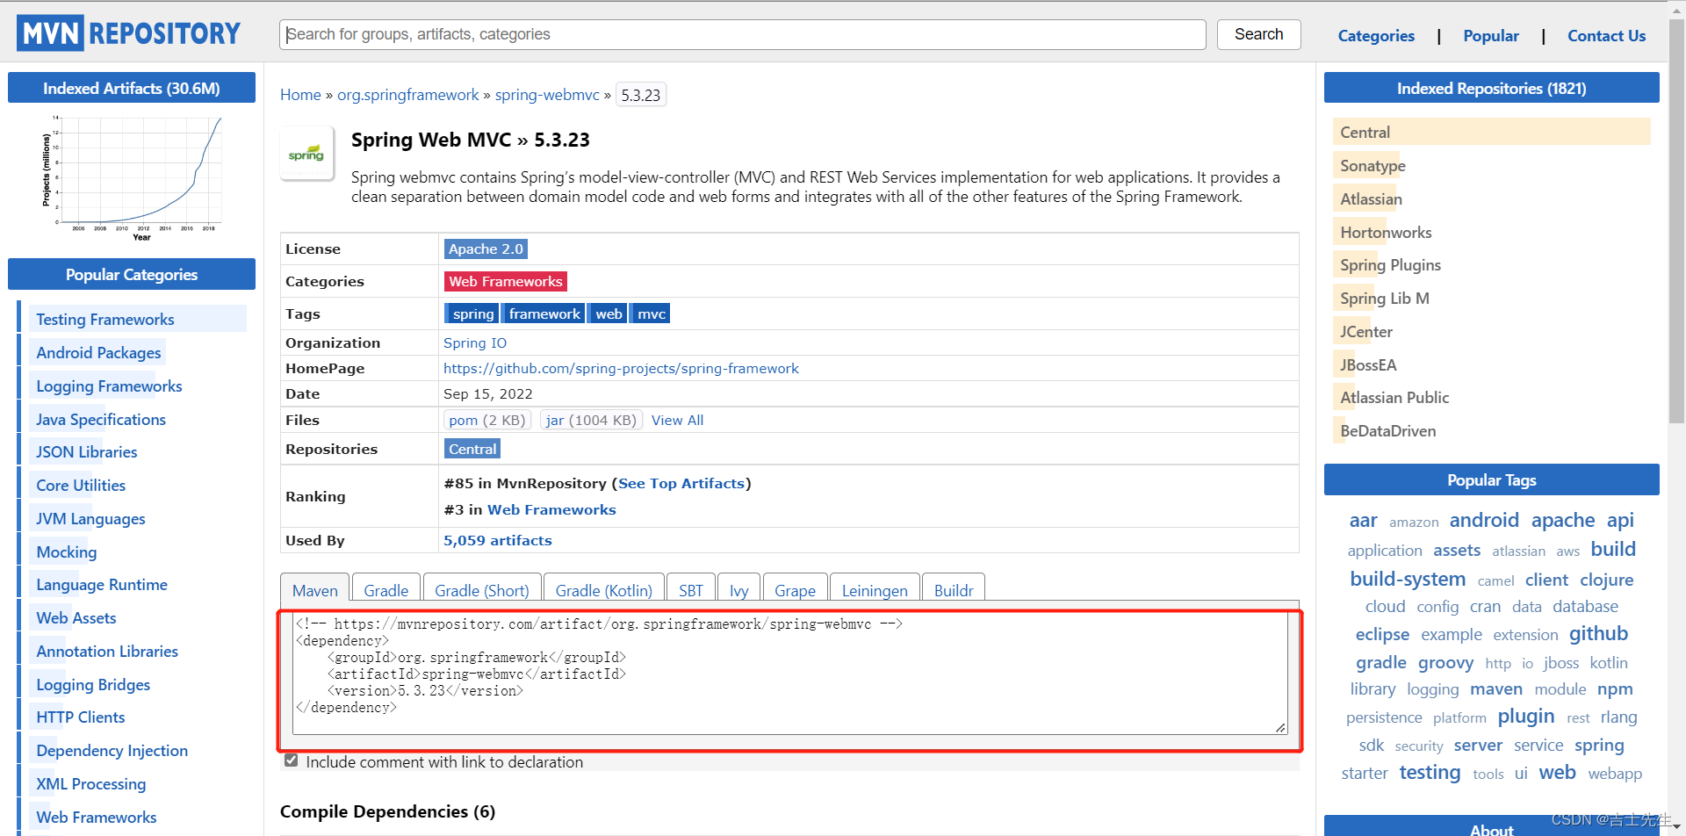This screenshot has height=836, width=1686.
Task: Open org.springframework breadcrumb link
Action: 408,95
